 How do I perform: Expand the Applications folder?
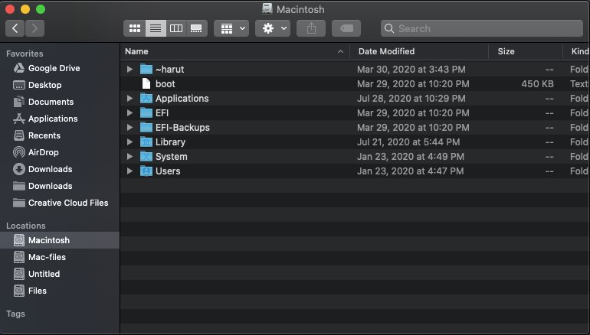[x=129, y=99]
